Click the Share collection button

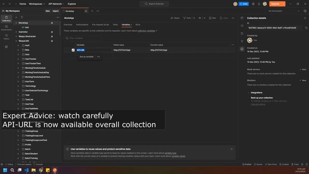pyautogui.click(x=175, y=18)
